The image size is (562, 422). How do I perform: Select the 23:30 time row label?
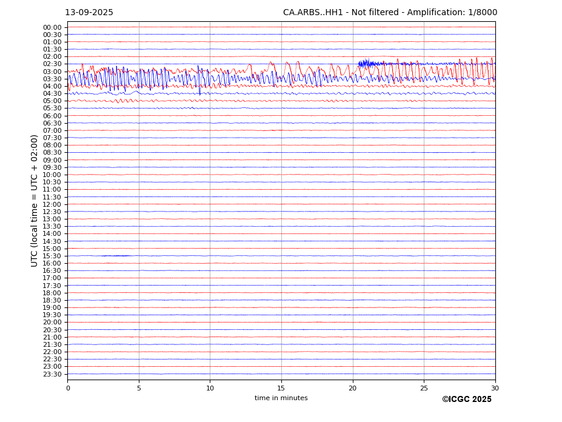point(52,374)
